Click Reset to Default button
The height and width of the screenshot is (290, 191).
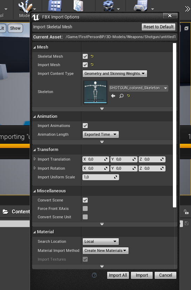(159, 27)
